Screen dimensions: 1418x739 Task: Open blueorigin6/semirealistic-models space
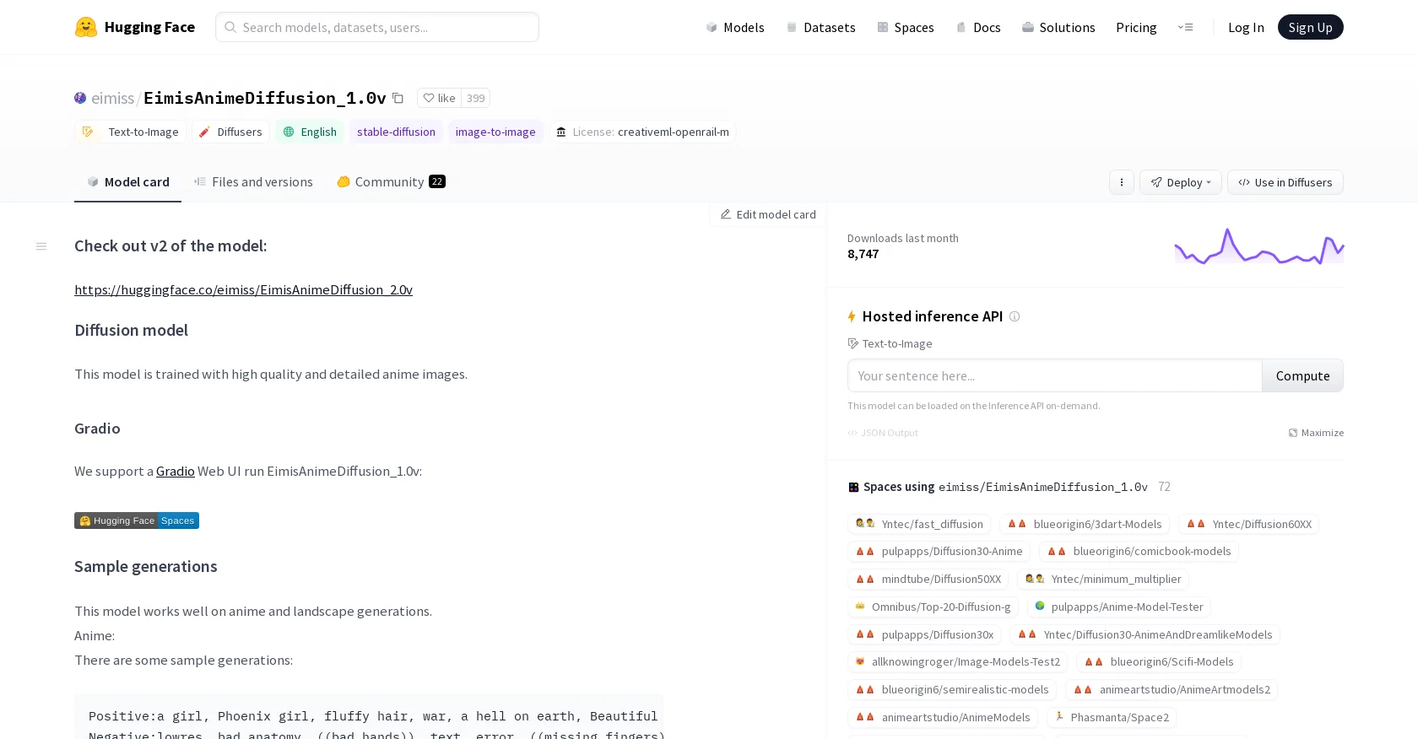(952, 689)
